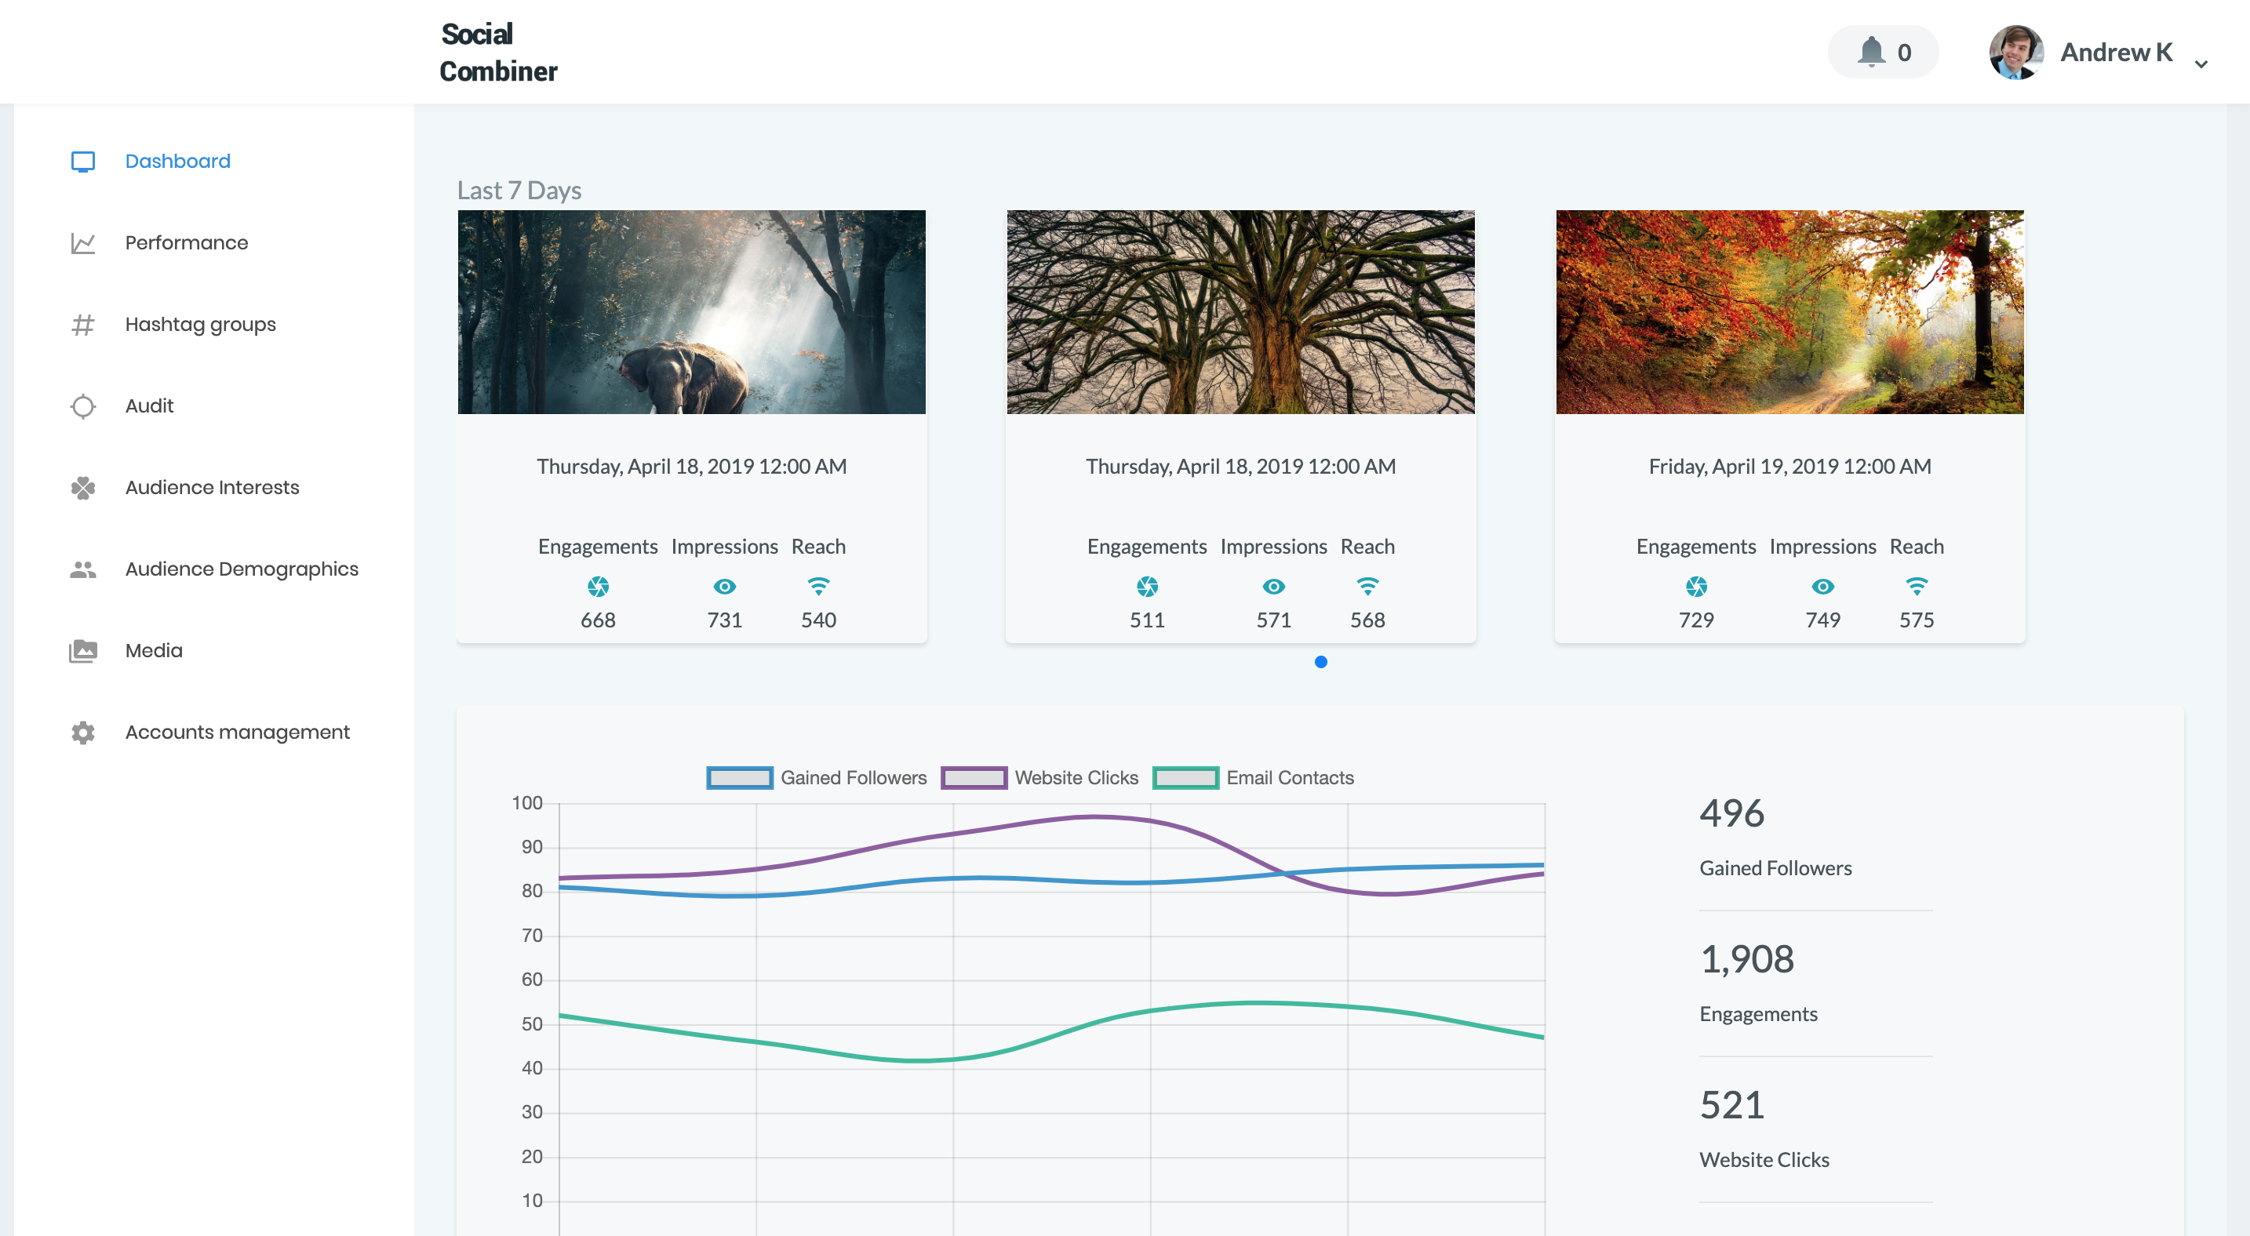
Task: Click the Dashboard monitor icon
Action: [83, 162]
